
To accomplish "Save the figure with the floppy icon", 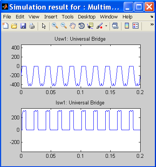I will click(23, 26).
